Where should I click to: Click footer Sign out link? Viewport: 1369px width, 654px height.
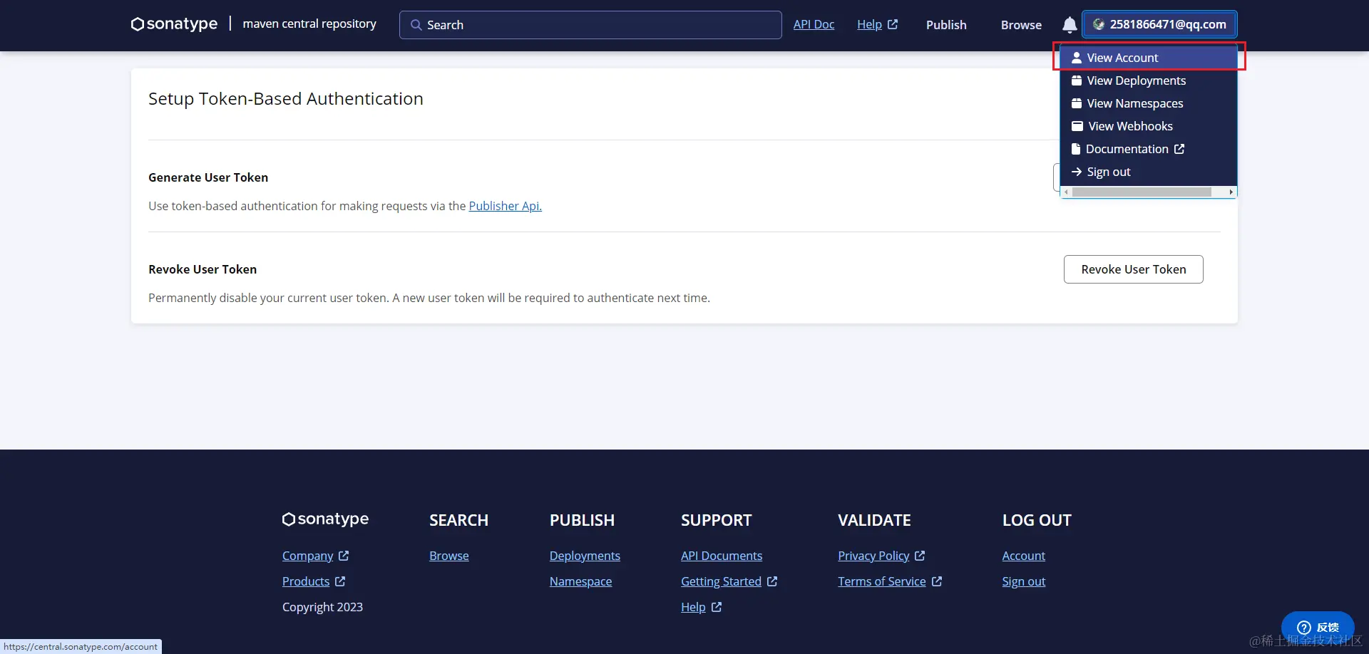[x=1024, y=581]
